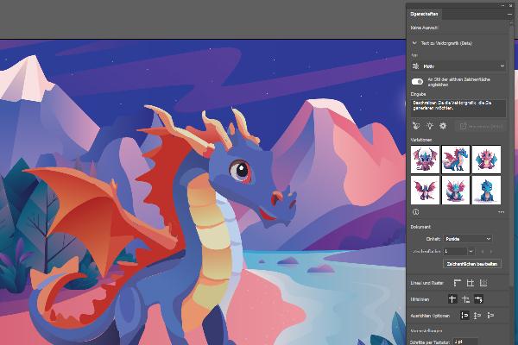The image size is (518, 345).
Task: Click the Zeichenflächen number field
Action: point(455,252)
